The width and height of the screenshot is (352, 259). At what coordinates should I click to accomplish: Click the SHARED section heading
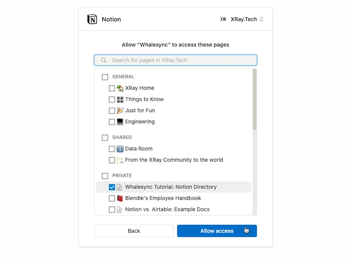coord(122,137)
